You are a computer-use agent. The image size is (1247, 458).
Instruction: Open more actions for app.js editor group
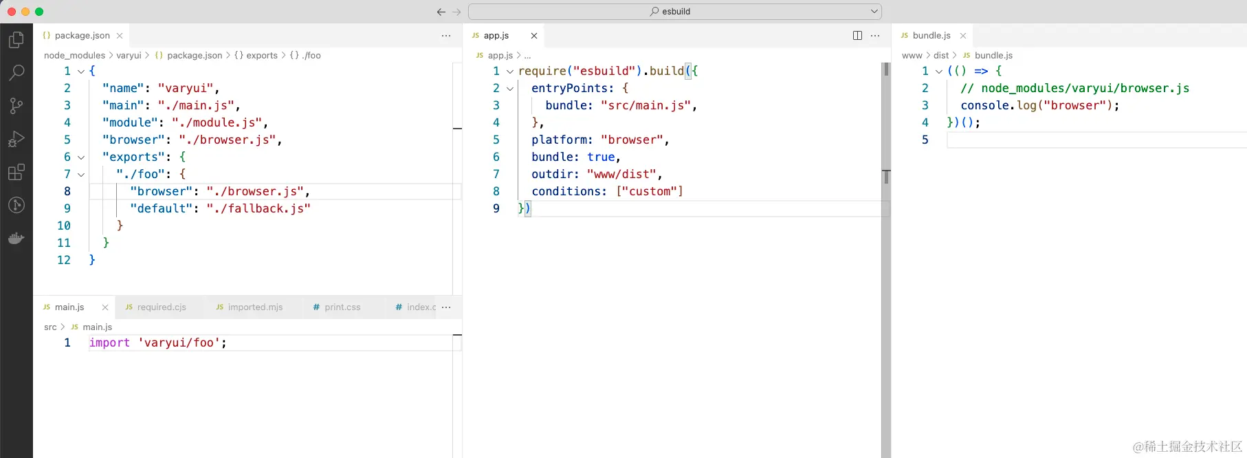pyautogui.click(x=875, y=36)
